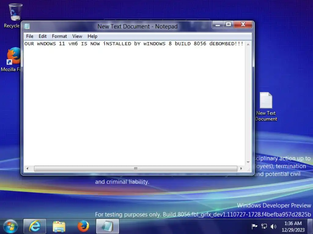Click in the Notepad text area

(x=134, y=104)
